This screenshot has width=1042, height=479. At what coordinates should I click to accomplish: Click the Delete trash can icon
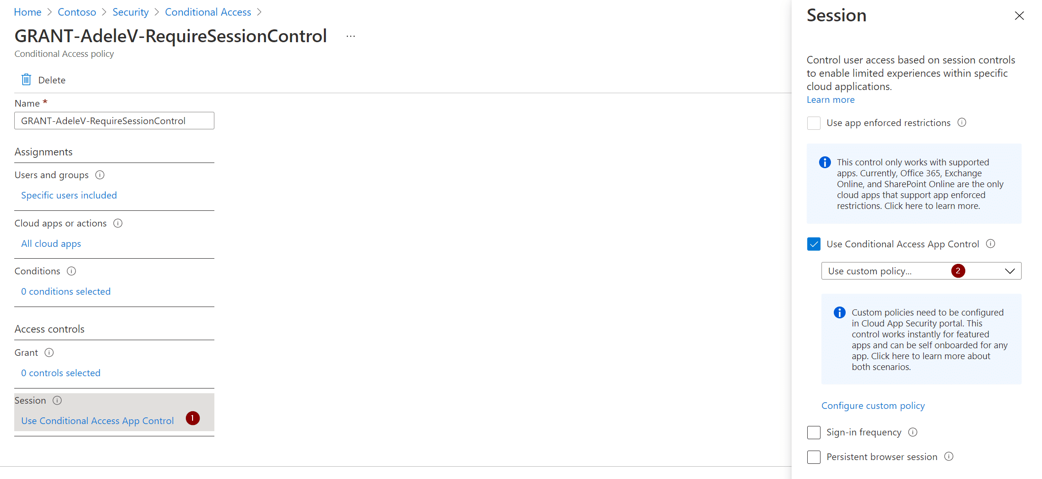click(27, 80)
